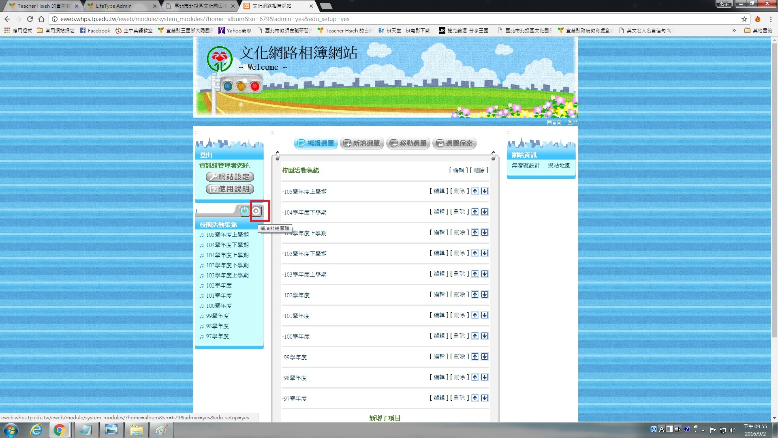This screenshot has height=438, width=778.
Task: Open 103學年度下學期 in left sidebar
Action: [227, 265]
